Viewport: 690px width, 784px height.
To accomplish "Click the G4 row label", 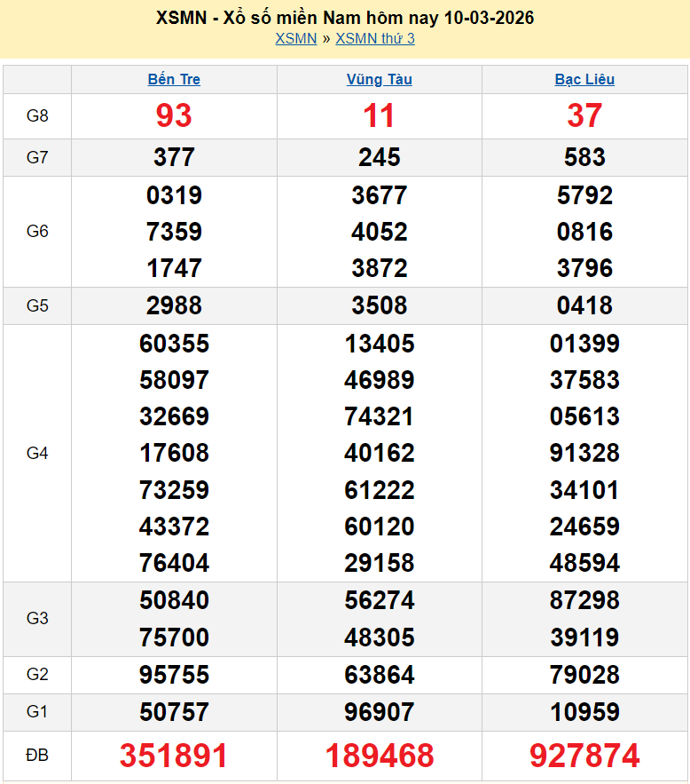I will tap(37, 454).
